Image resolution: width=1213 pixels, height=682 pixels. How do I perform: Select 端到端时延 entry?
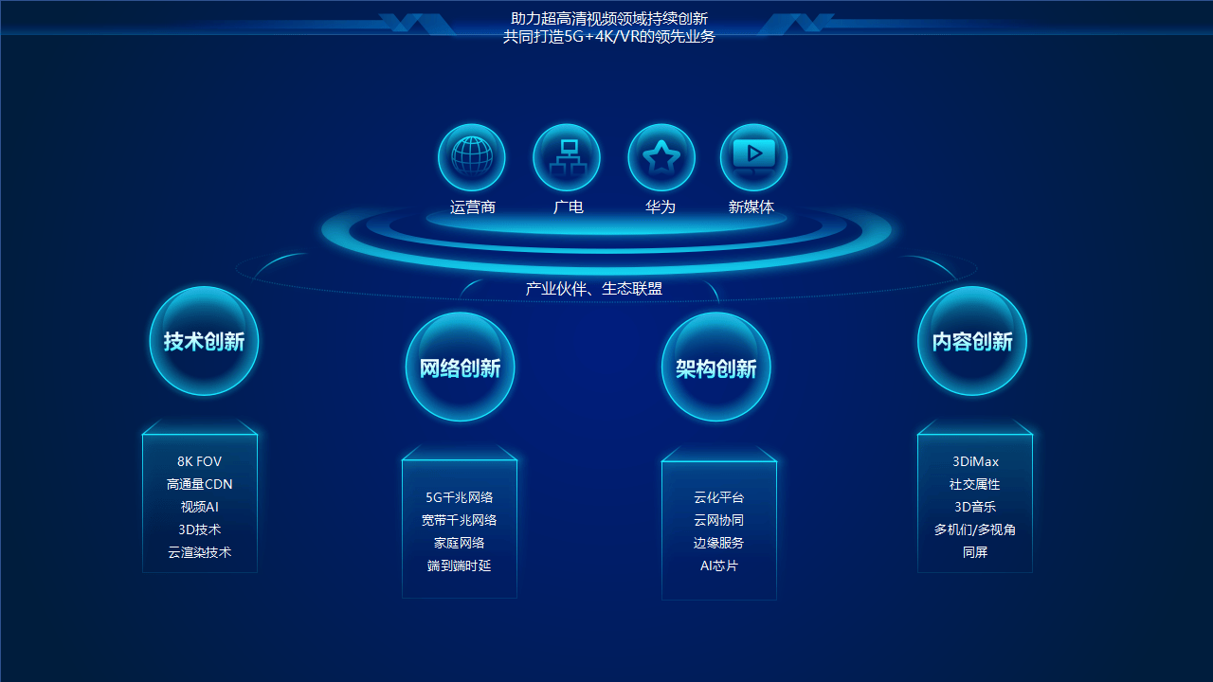(x=460, y=565)
